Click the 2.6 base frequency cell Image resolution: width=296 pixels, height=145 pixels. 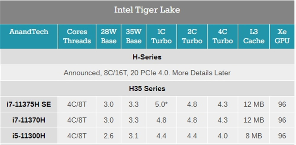[x=109, y=136]
